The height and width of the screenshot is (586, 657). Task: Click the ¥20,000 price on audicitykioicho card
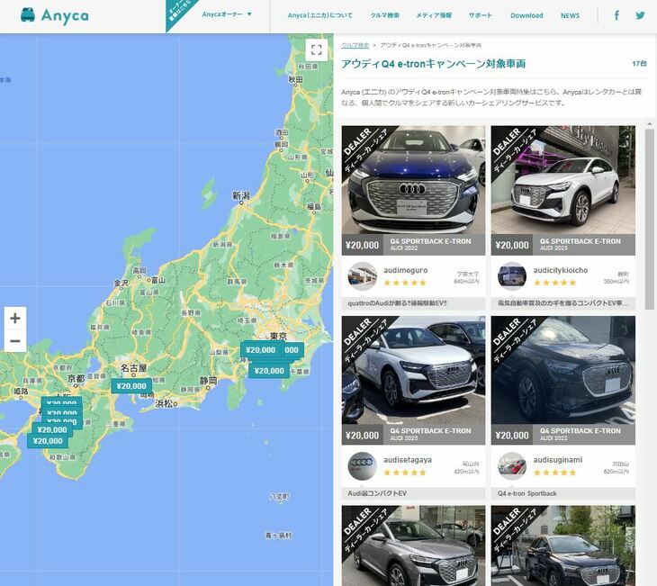point(511,245)
